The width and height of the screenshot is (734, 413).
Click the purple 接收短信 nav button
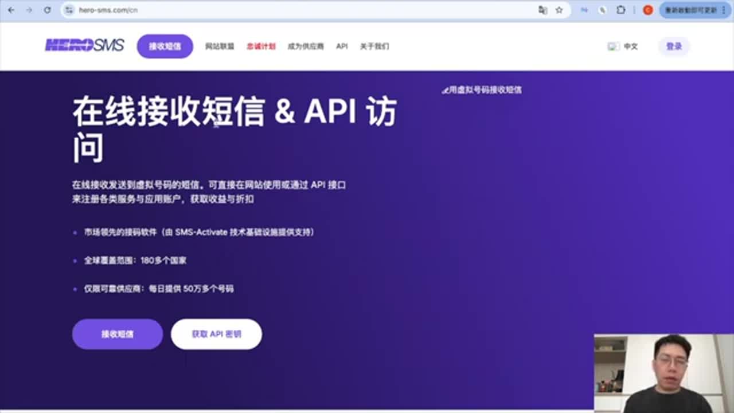coord(165,46)
